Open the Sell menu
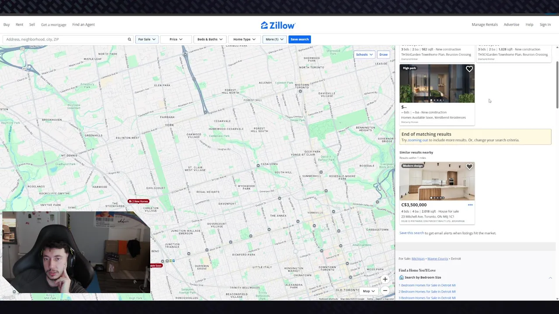The height and width of the screenshot is (314, 559). point(32,24)
